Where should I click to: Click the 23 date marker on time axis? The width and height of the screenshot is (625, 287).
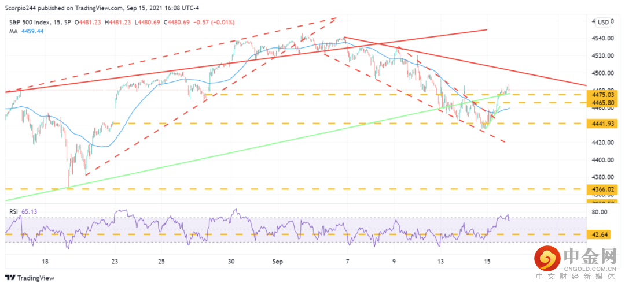pyautogui.click(x=115, y=260)
